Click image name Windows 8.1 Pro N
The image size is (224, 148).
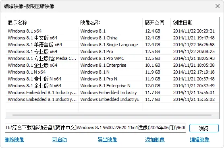[x=99, y=79]
